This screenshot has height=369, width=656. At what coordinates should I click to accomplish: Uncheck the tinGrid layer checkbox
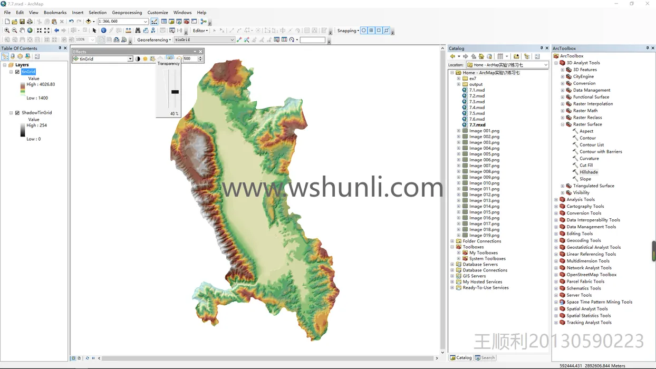pos(17,72)
